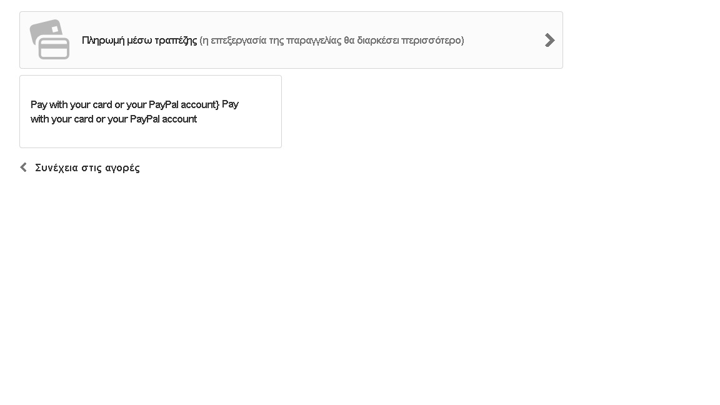This screenshot has height=405, width=720.
Task: Open the Συνέχεια στις αγορές link
Action: click(x=87, y=167)
